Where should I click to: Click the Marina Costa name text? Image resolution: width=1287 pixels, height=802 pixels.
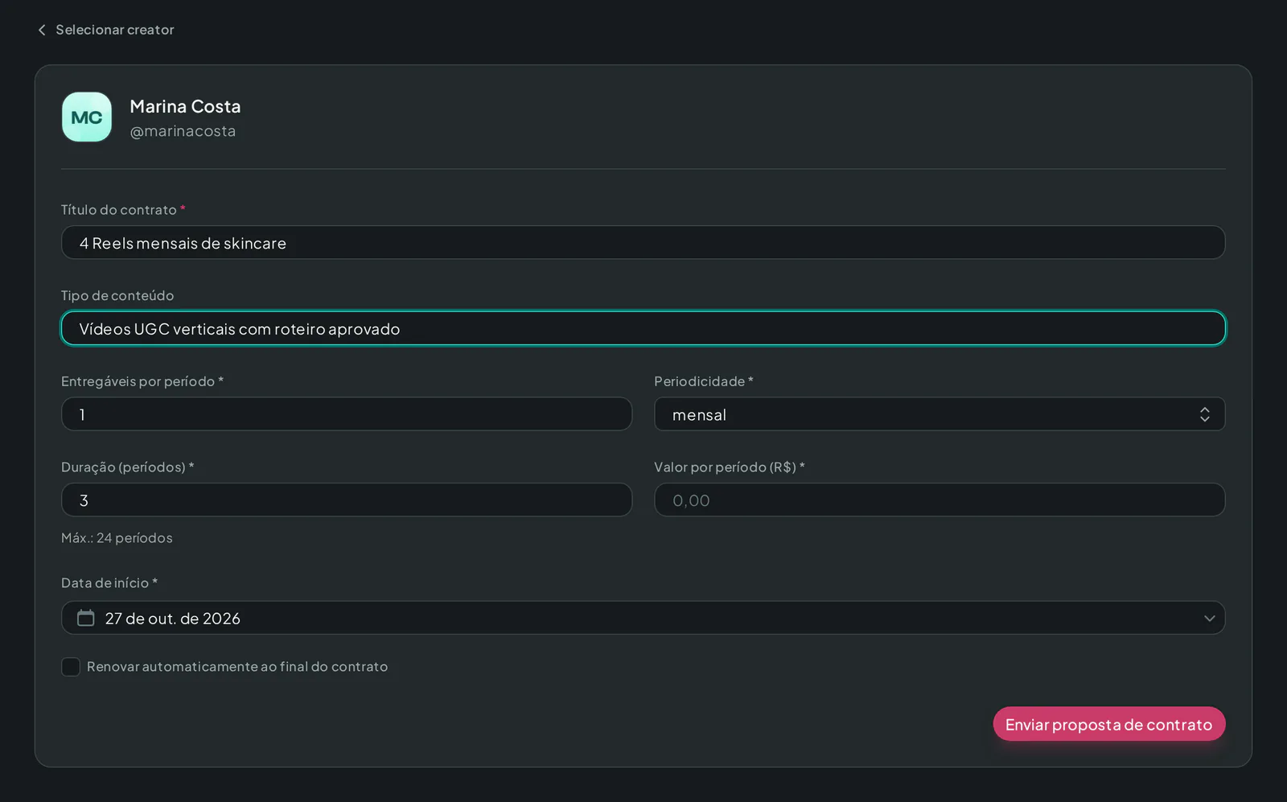click(185, 106)
